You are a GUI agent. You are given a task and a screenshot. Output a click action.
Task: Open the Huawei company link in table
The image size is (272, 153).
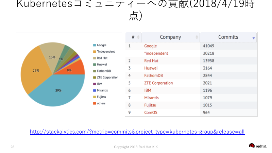coord(151,68)
